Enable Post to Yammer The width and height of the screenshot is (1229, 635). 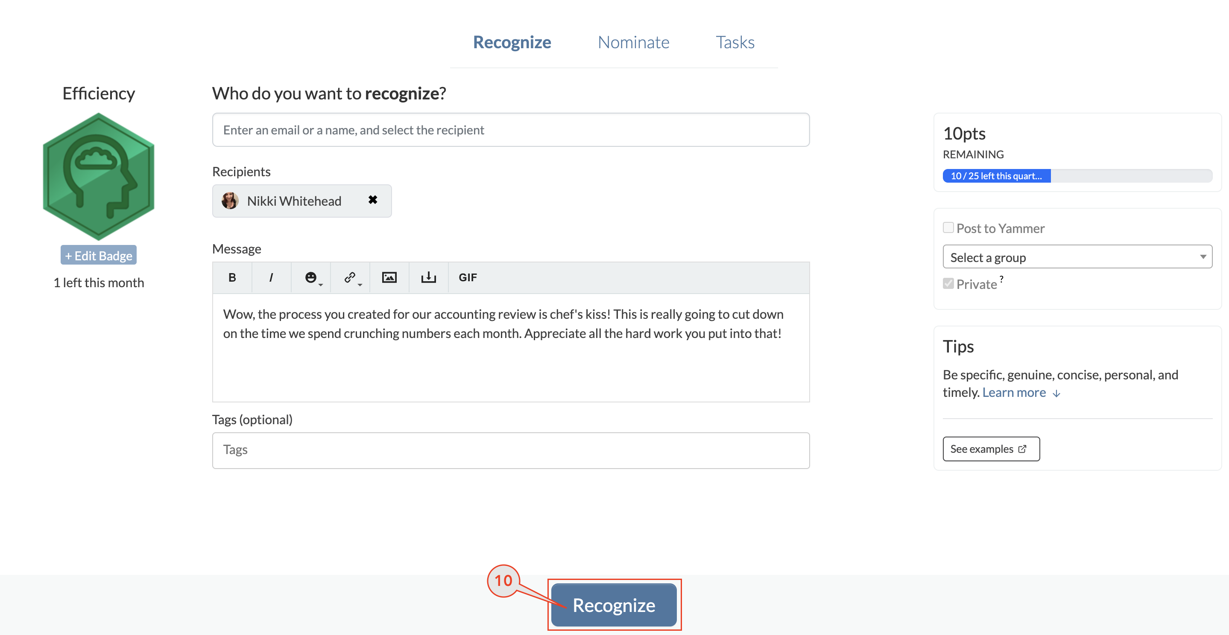tap(948, 227)
